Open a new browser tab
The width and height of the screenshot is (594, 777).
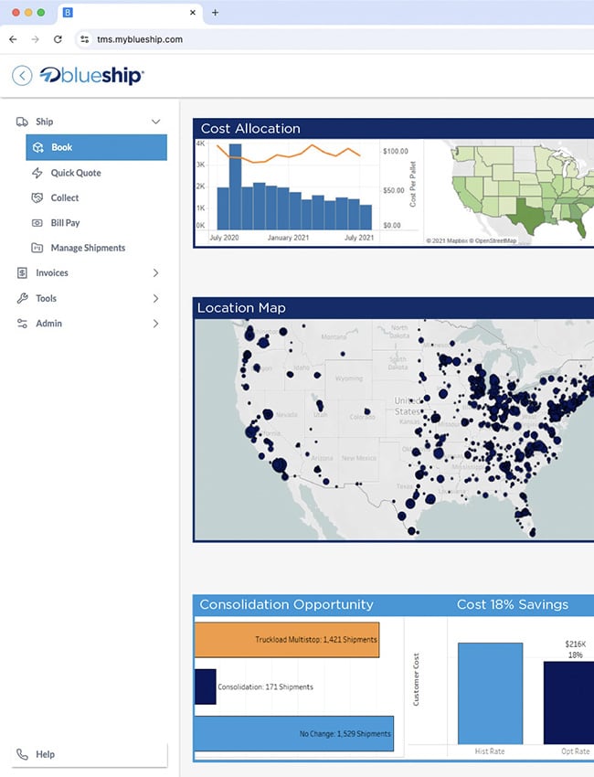tap(215, 13)
